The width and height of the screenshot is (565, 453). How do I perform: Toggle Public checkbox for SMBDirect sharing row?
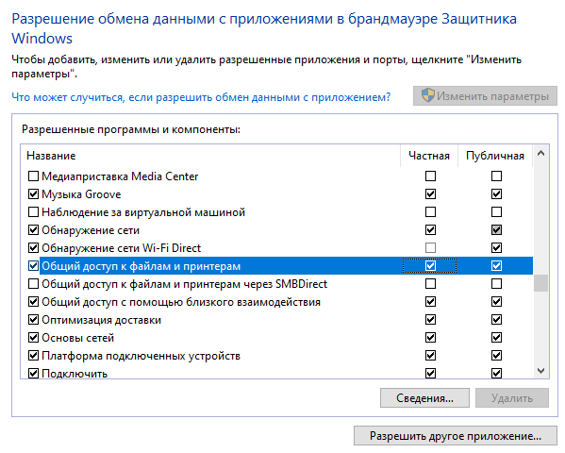point(496,284)
